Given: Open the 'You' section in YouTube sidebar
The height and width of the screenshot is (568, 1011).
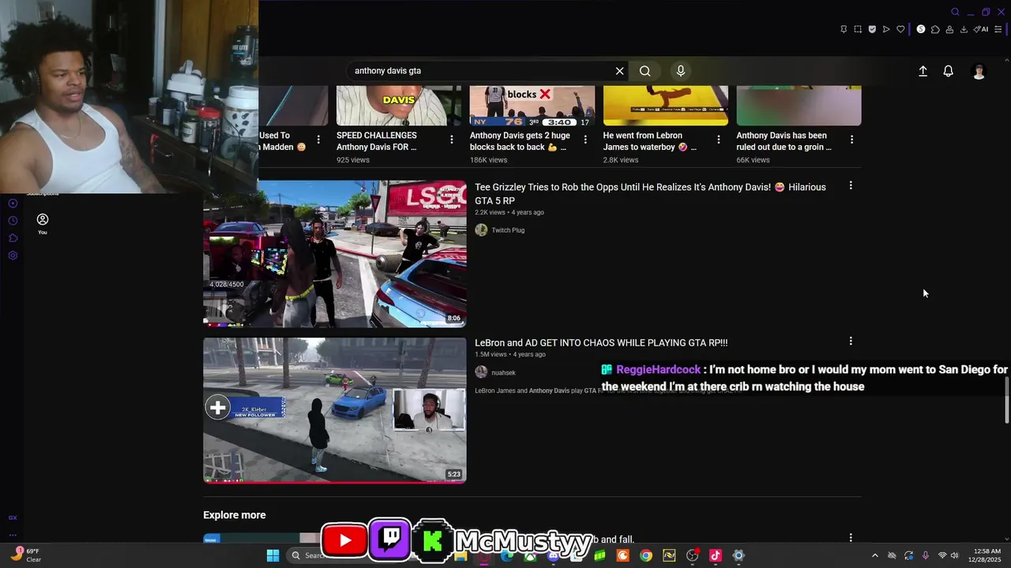Looking at the screenshot, I should click(x=43, y=223).
